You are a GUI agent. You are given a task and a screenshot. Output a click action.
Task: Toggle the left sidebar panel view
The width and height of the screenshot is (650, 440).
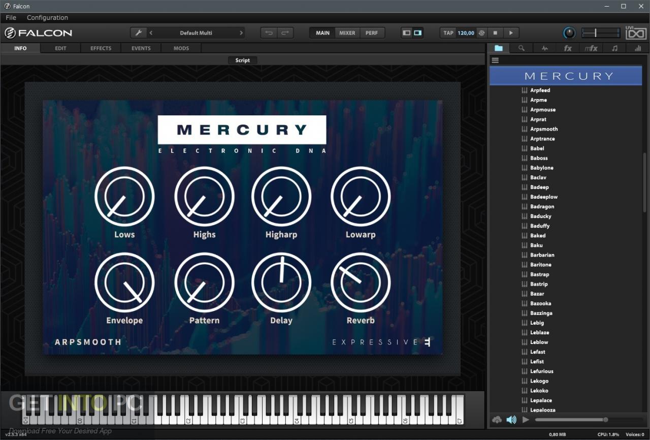(406, 33)
